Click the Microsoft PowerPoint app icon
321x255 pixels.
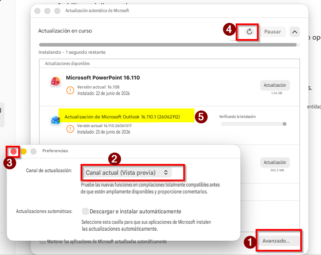(55, 82)
